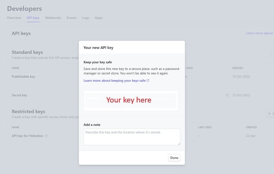Switch to the Overview tab

pyautogui.click(x=14, y=18)
